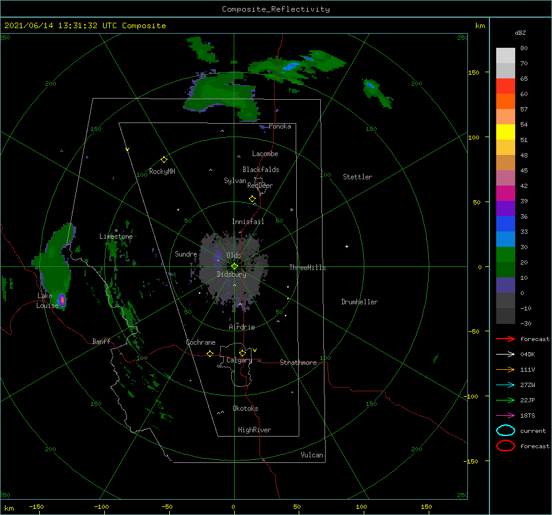The height and width of the screenshot is (515, 552).
Task: Click the magenta 18TS arrow icon
Action: pyautogui.click(x=505, y=415)
